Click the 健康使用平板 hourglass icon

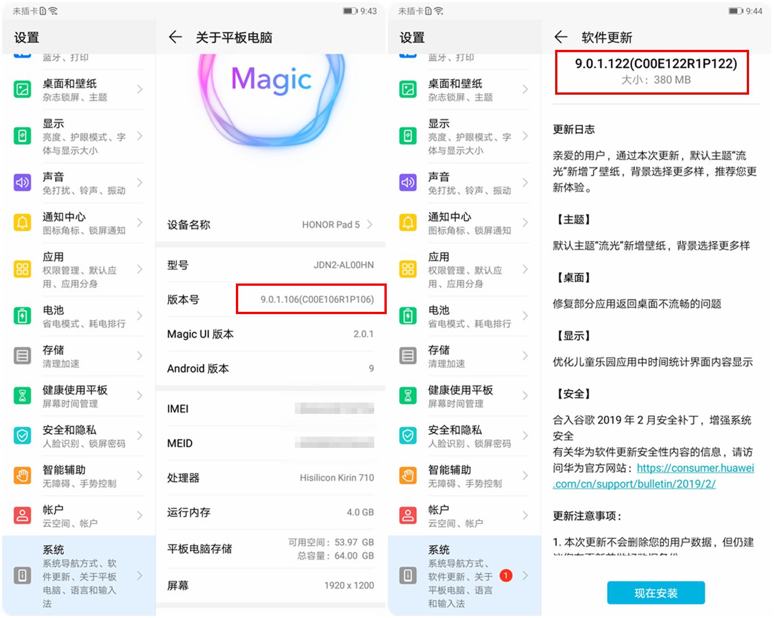coord(22,396)
